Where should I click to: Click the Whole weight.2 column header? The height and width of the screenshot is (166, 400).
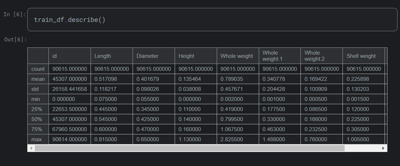point(312,56)
